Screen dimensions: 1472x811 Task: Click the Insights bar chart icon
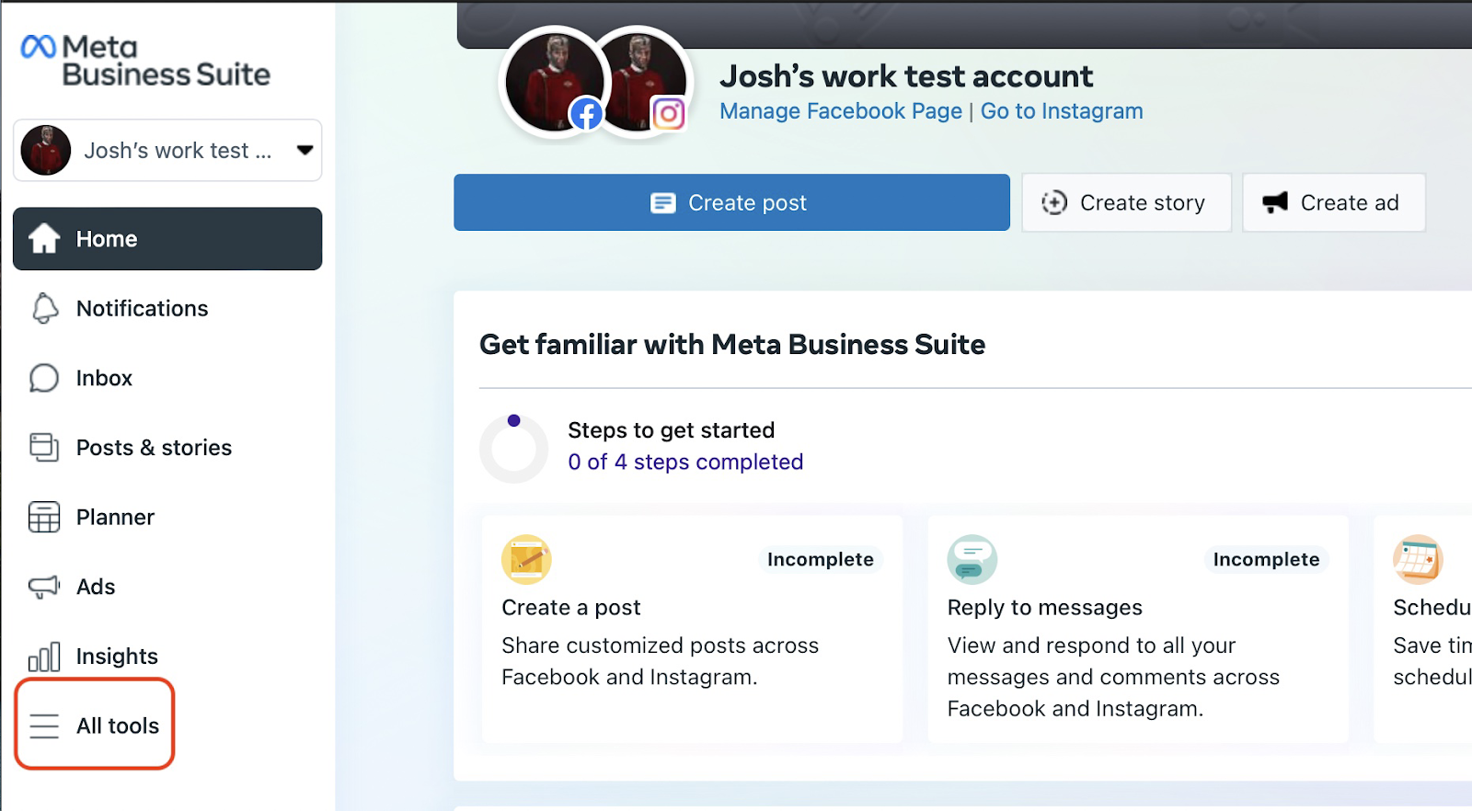[44, 657]
